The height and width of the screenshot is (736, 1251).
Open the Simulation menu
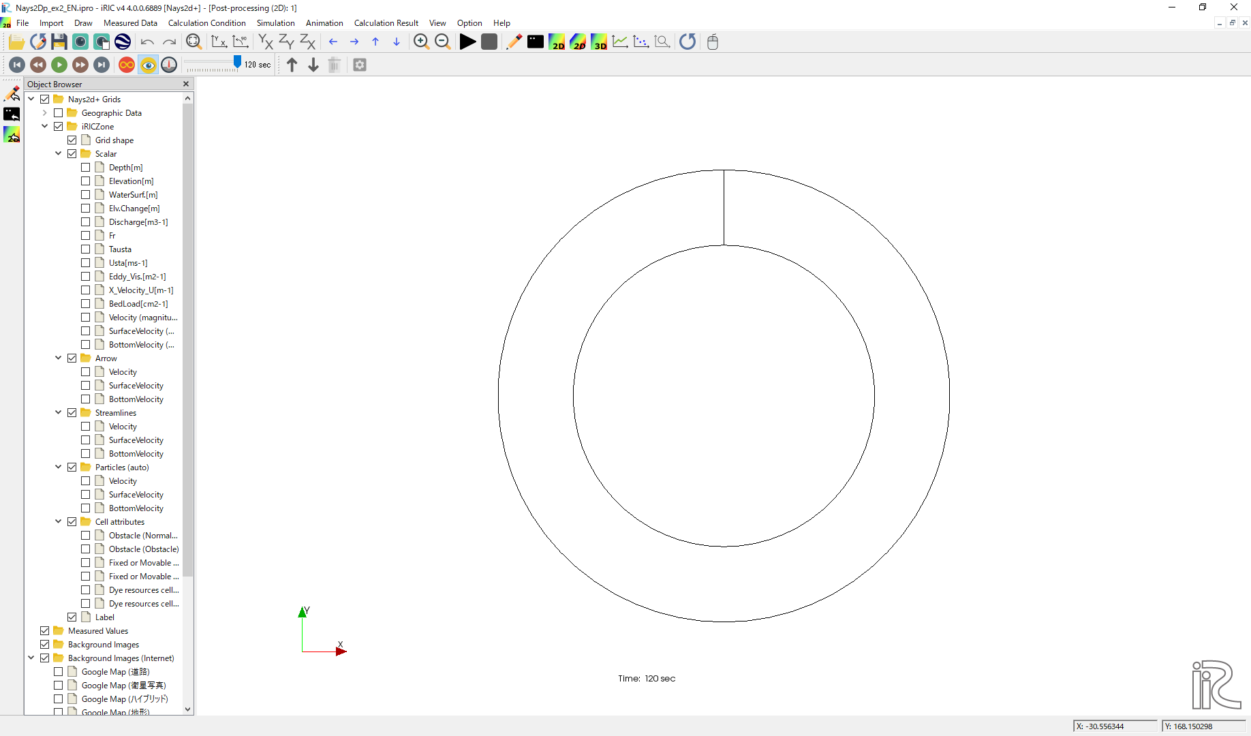click(276, 23)
